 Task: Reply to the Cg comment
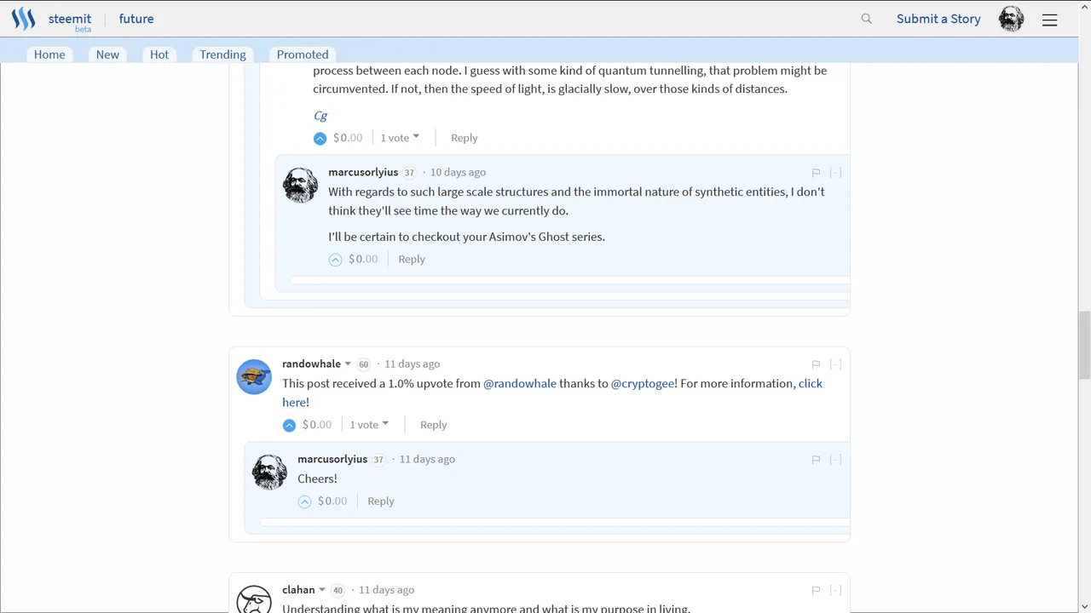point(464,137)
